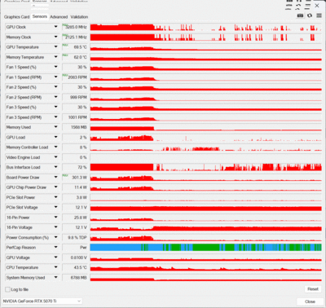Click the screenshot camera icon
This screenshot has height=308, width=326.
click(300, 15)
